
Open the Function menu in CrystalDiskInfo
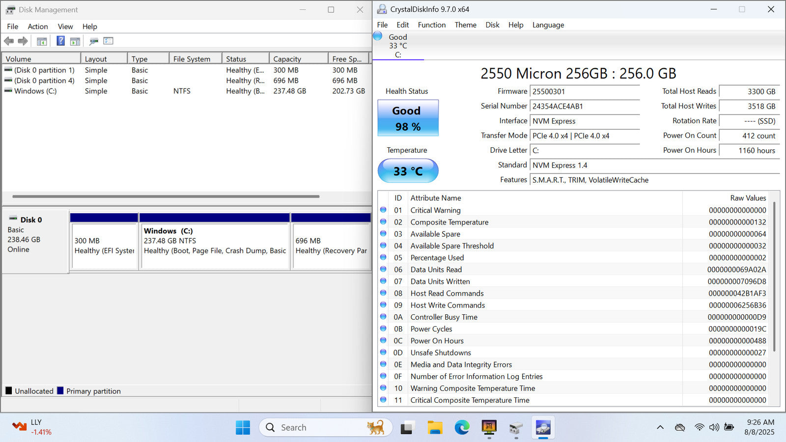[431, 25]
